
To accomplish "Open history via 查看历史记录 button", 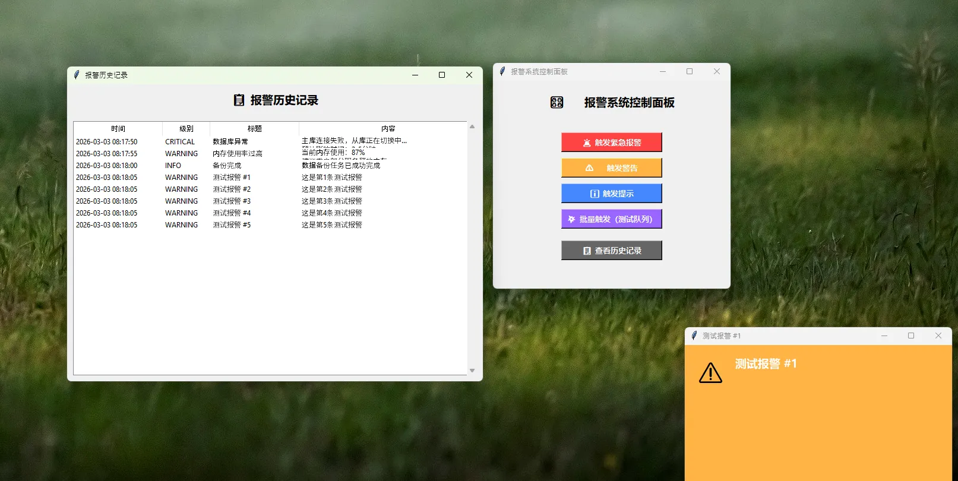I will coord(611,251).
